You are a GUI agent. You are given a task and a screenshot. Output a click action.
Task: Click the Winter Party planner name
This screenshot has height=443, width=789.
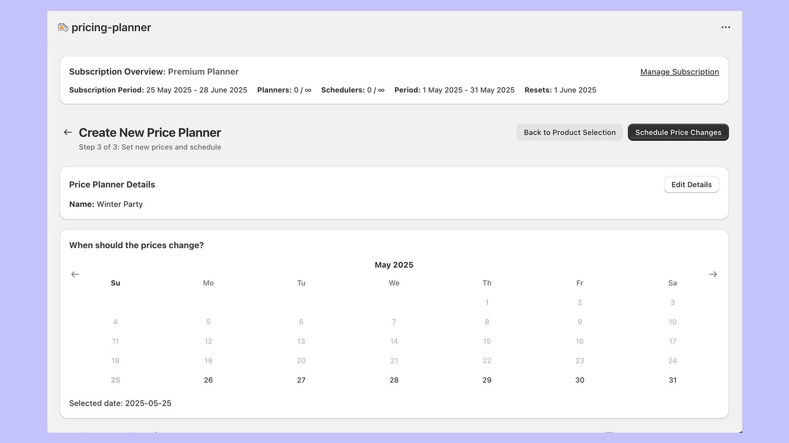120,204
